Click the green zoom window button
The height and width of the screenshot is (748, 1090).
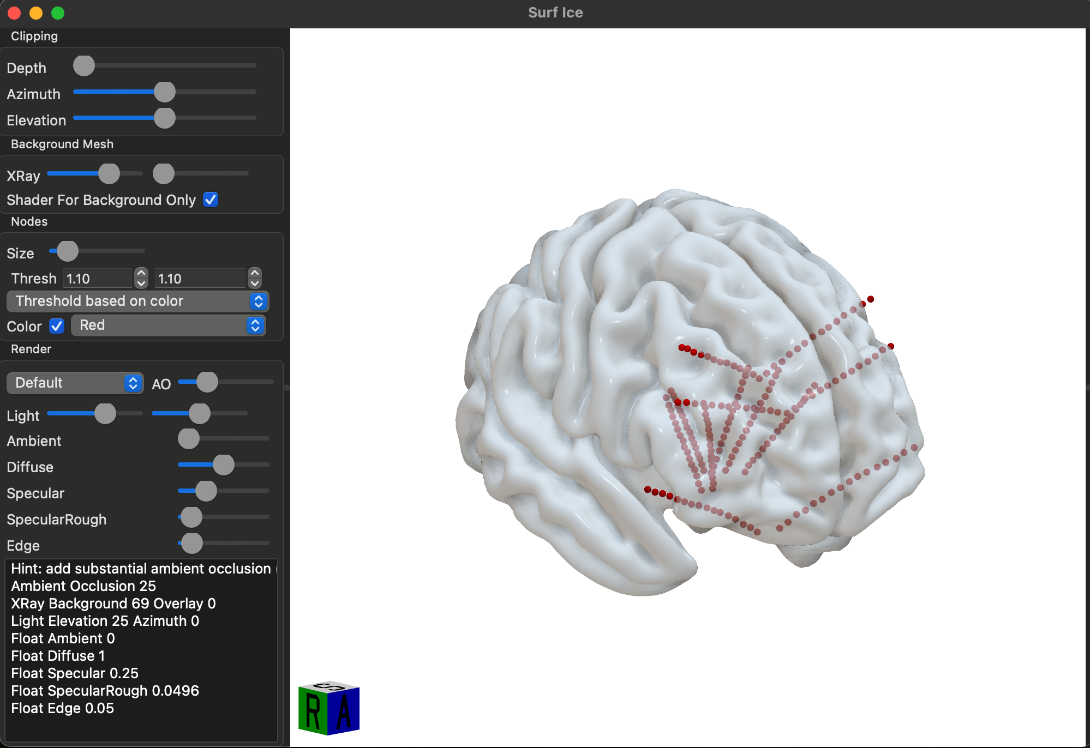[x=58, y=13]
